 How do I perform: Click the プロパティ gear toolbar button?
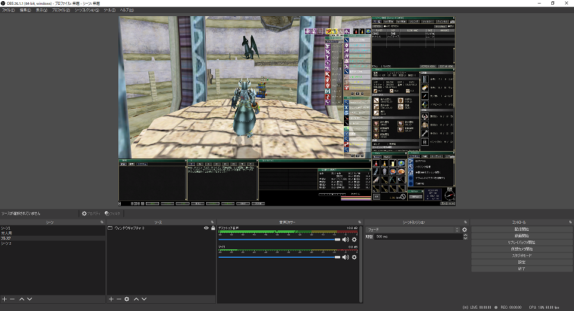pos(91,214)
